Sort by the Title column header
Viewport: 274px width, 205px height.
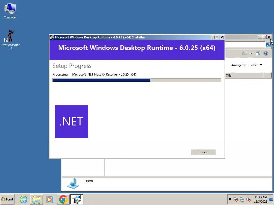click(244, 75)
